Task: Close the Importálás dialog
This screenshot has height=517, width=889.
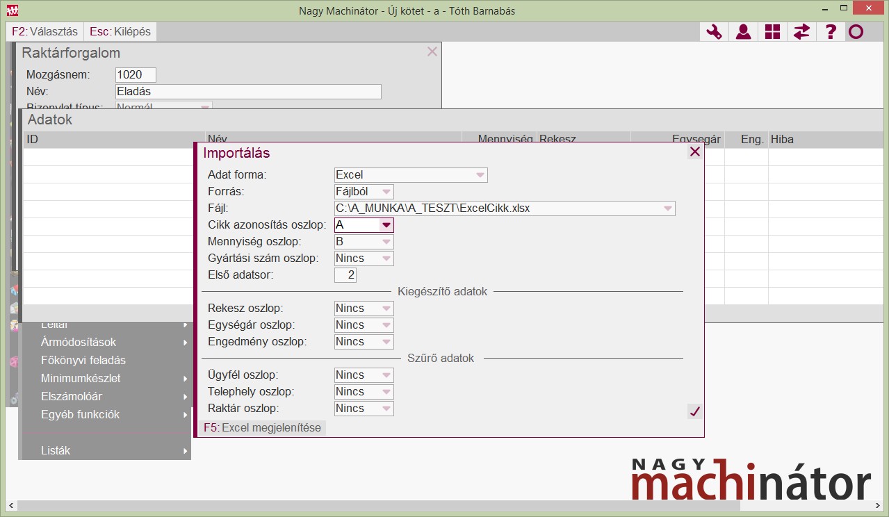Action: point(694,151)
